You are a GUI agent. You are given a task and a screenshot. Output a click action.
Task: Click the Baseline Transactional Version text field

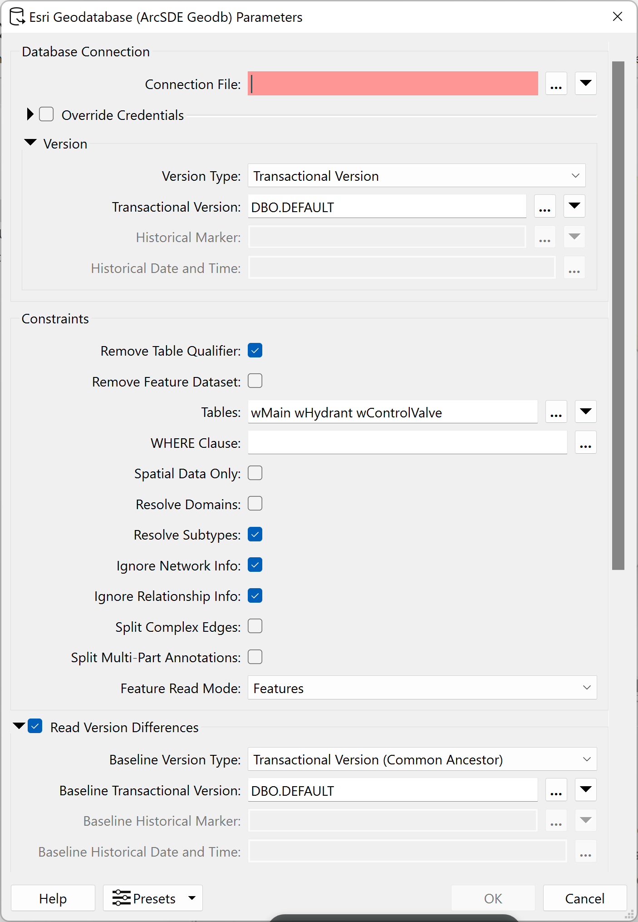tap(393, 790)
